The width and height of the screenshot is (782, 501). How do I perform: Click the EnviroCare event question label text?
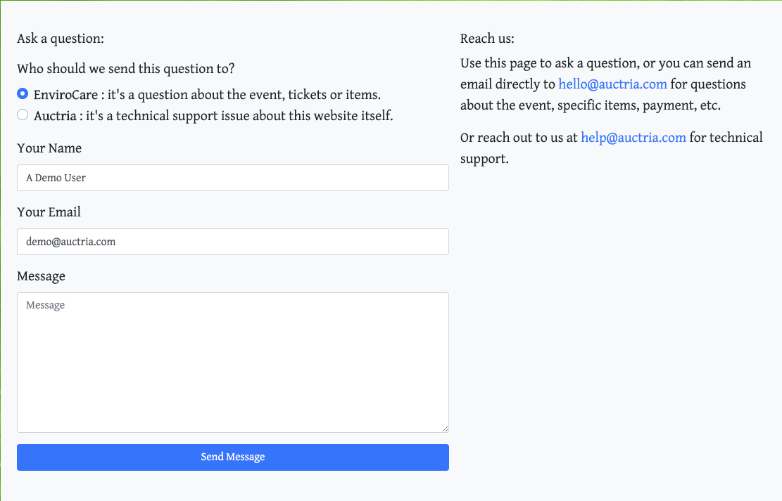(207, 94)
